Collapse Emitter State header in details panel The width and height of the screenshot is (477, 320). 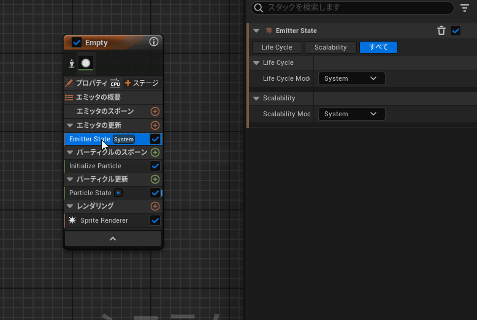(x=256, y=31)
